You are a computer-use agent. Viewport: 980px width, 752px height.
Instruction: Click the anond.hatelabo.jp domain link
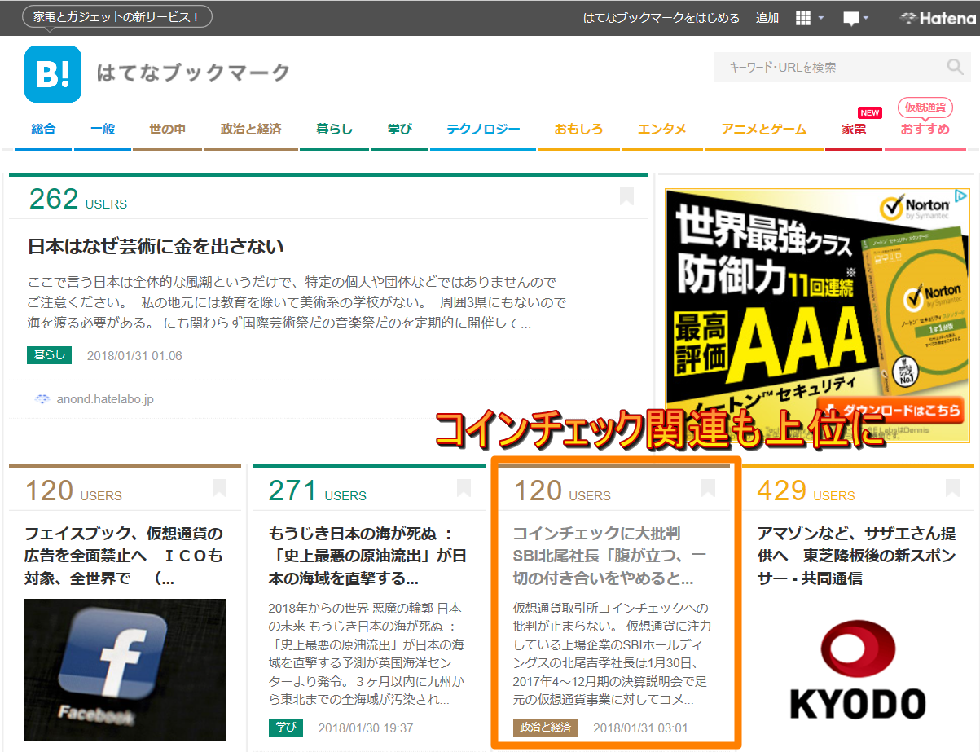105,399
